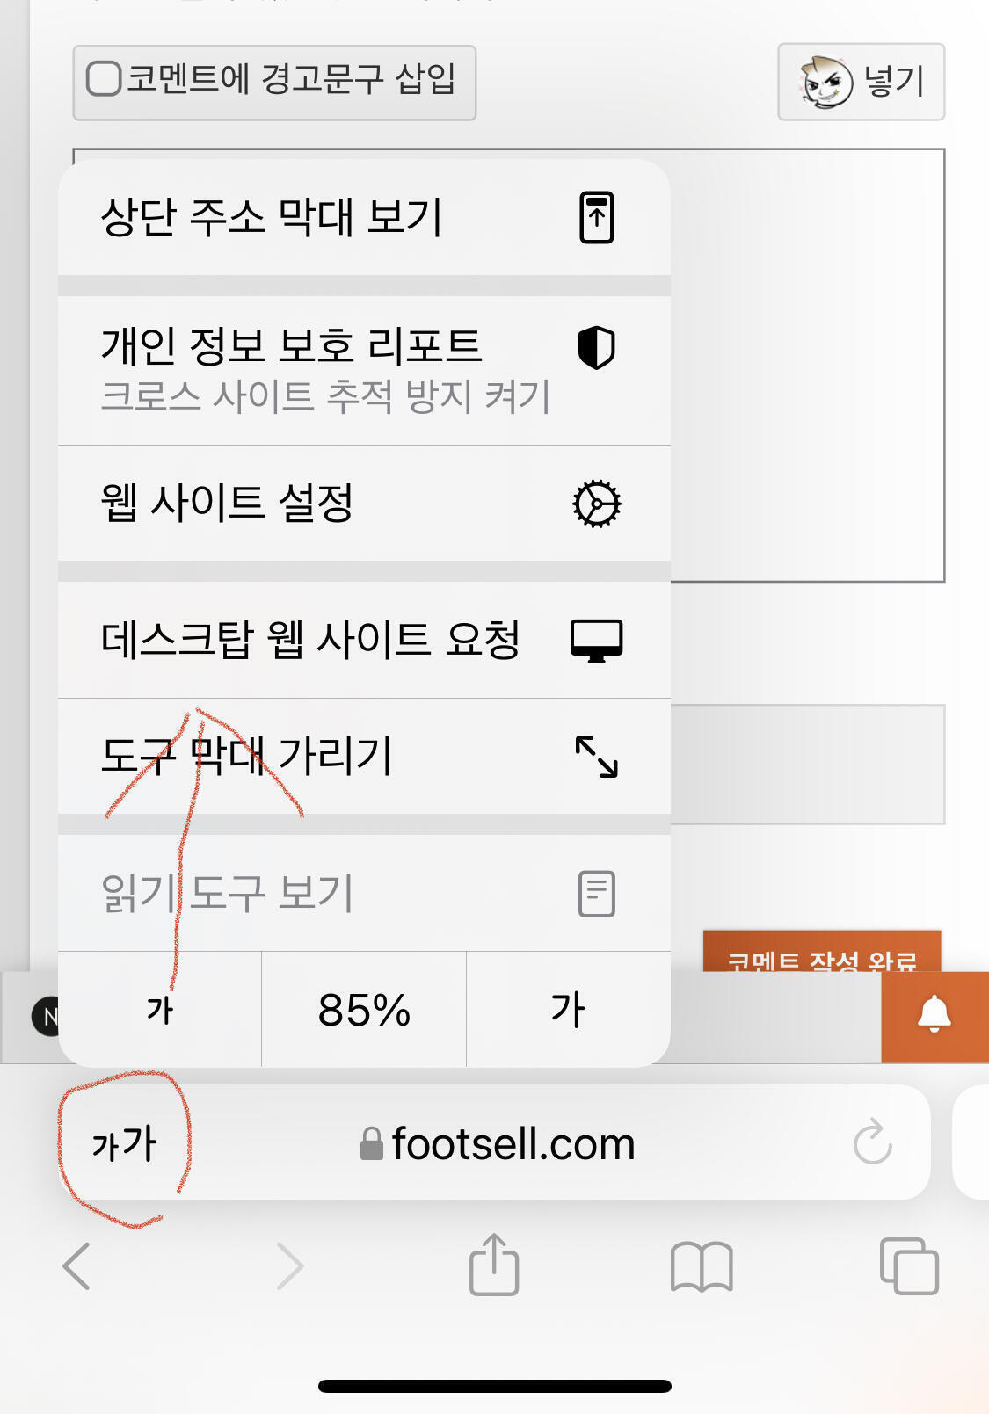This screenshot has width=989, height=1414.
Task: Reset zoom by tapping 85%
Action: [364, 1010]
